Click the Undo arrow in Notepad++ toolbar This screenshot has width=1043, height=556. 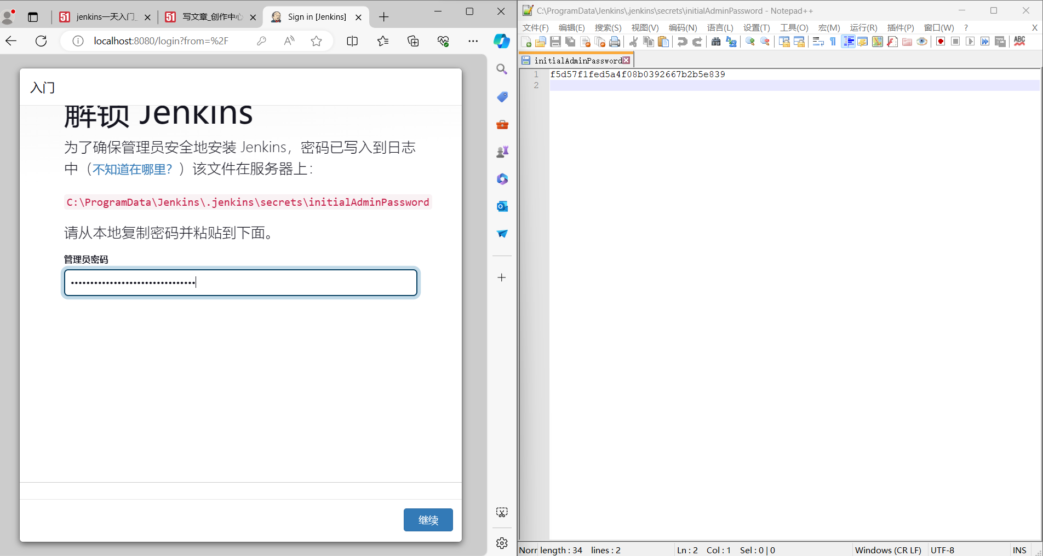(x=682, y=42)
